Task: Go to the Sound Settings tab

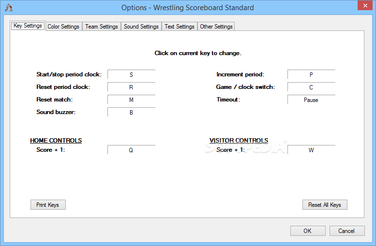Action: [x=141, y=27]
